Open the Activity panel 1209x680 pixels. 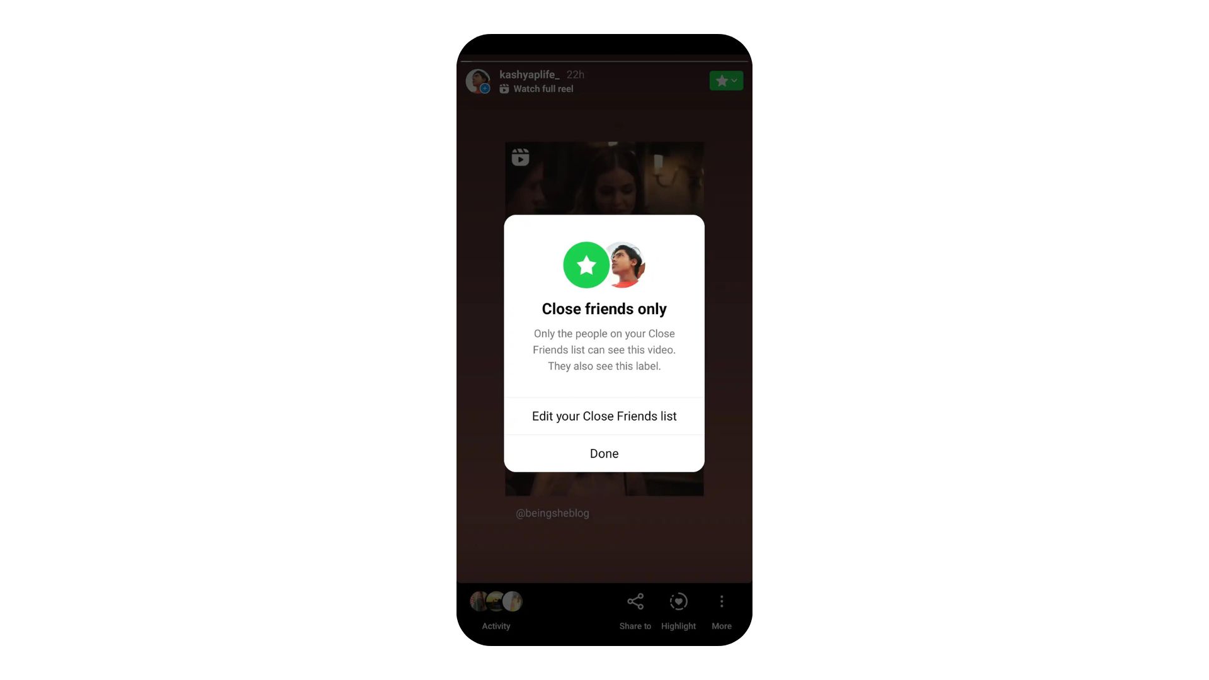(496, 610)
